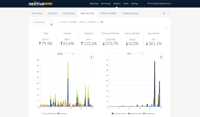
Task: Open the Hi Nextiva DemoAccount link
Action: [x=159, y=4]
